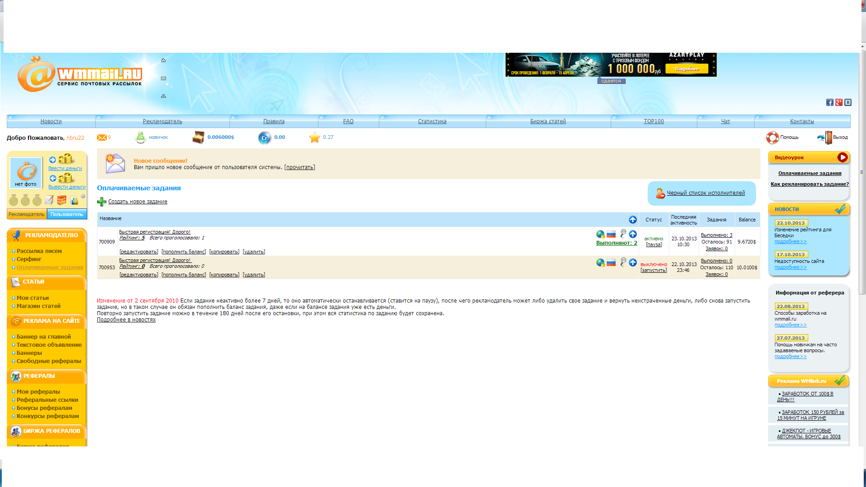Click the user avatar 'нет фото' thumbnail
The height and width of the screenshot is (487, 866).
point(26,173)
